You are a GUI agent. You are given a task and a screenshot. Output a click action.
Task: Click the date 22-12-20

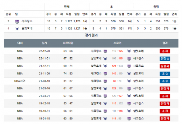tap(44, 51)
